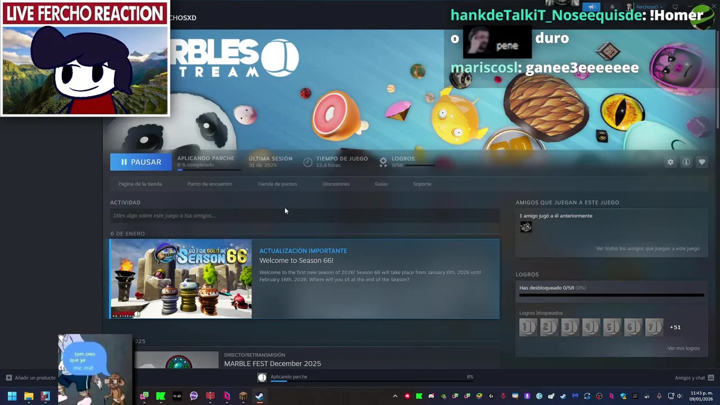This screenshot has width=720, height=405.
Task: Click friend avatar who played previously
Action: click(526, 227)
